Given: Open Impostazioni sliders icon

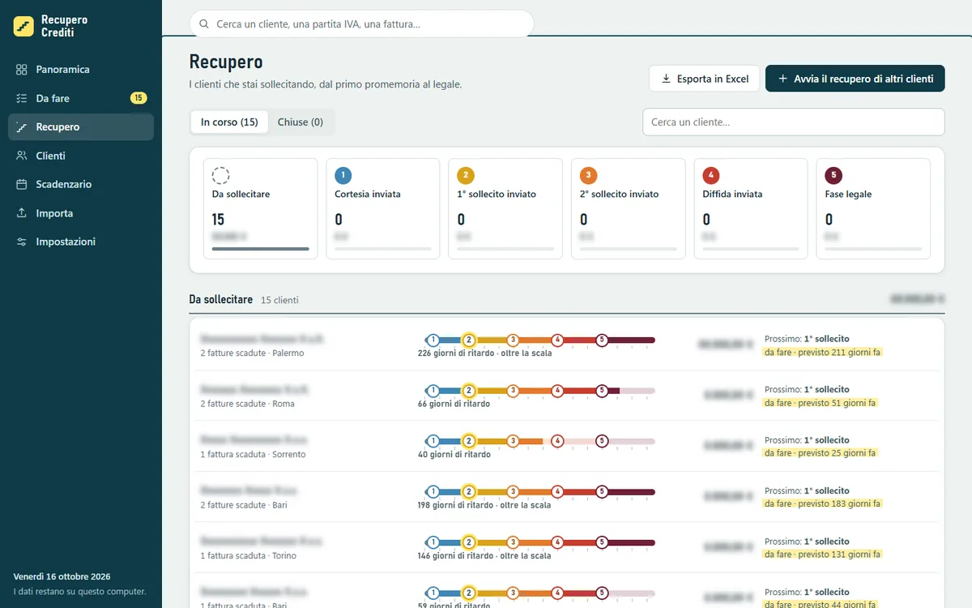Looking at the screenshot, I should 22,242.
